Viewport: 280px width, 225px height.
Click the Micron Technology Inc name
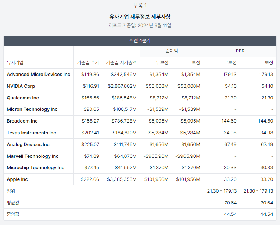(32, 109)
